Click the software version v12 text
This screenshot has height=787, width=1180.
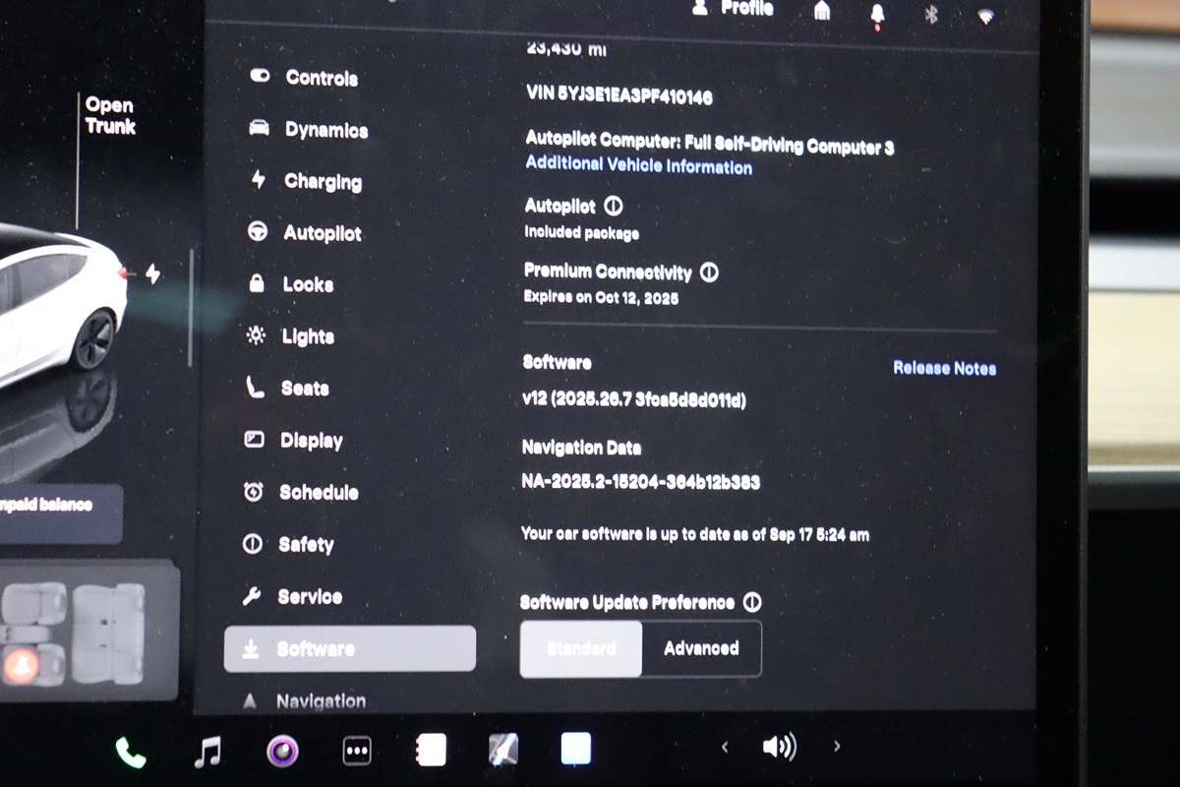point(634,400)
